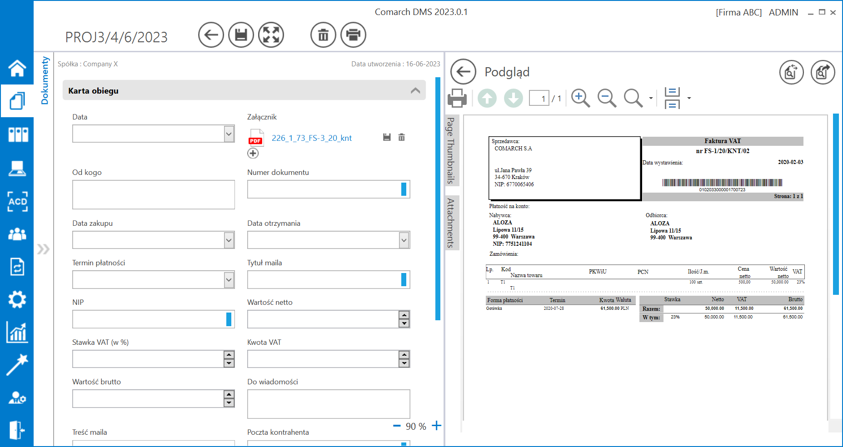Print the document from the header toolbar
This screenshot has width=843, height=447.
coord(353,35)
